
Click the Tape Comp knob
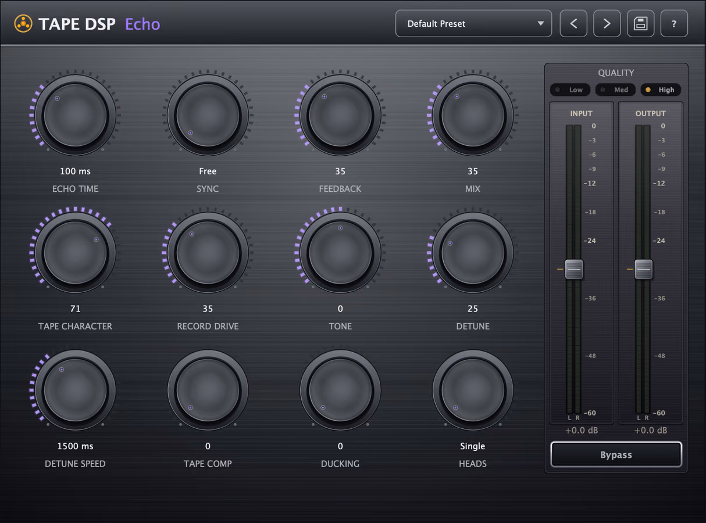click(208, 390)
